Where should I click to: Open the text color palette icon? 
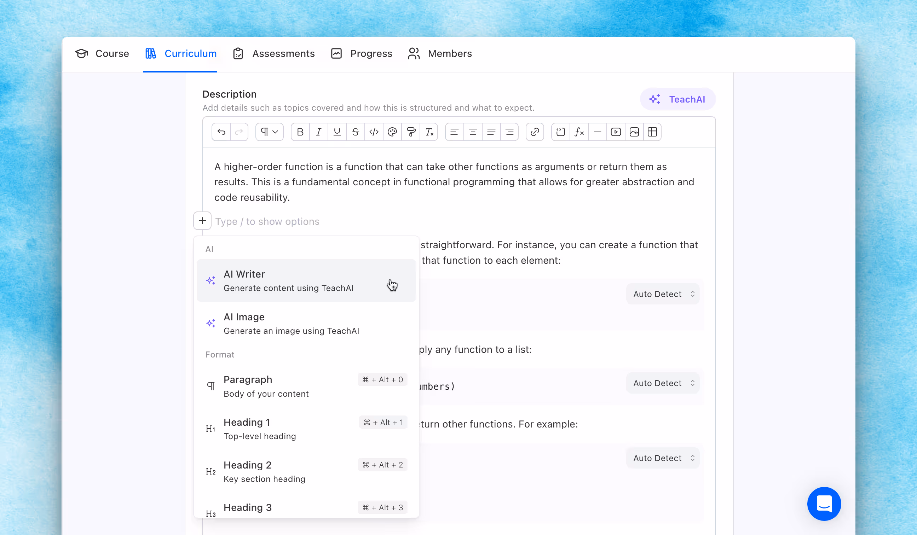click(392, 132)
